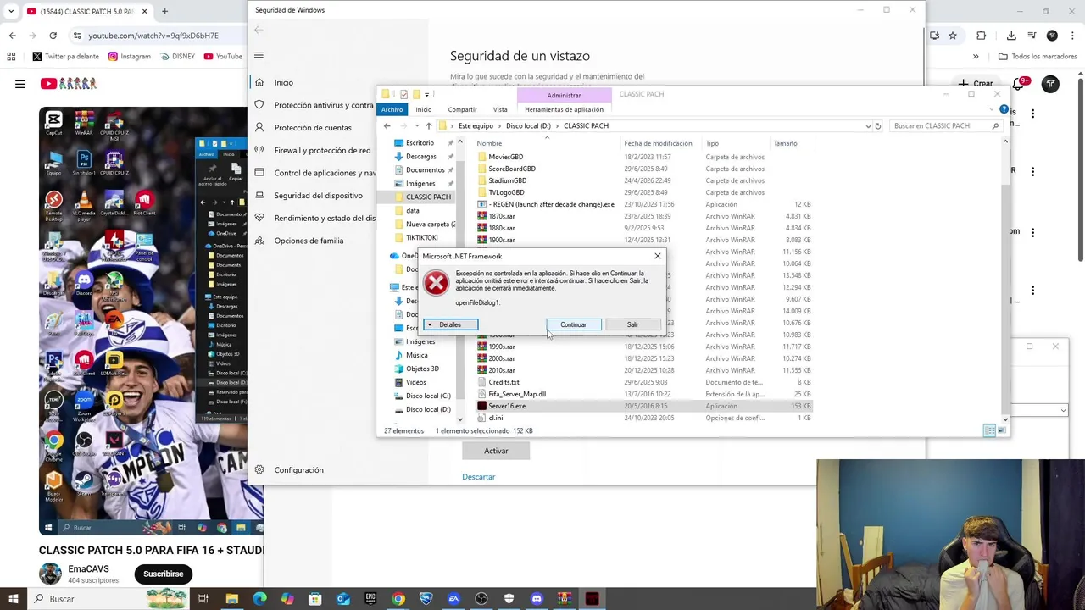The width and height of the screenshot is (1085, 610).
Task: Open the data folder in navigation pane
Action: tap(412, 210)
